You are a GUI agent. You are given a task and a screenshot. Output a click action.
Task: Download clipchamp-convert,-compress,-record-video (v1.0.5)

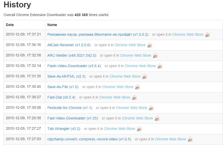coord(89,139)
